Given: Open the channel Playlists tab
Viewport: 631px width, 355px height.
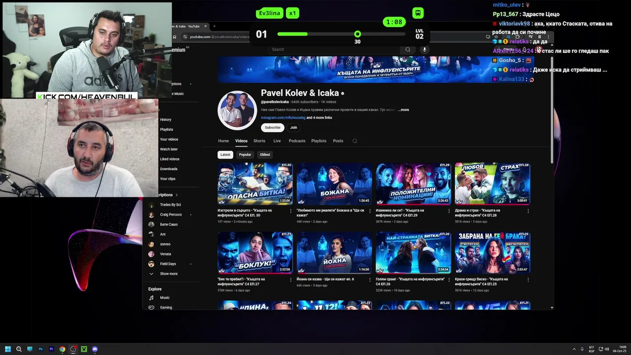Looking at the screenshot, I should click(318, 141).
